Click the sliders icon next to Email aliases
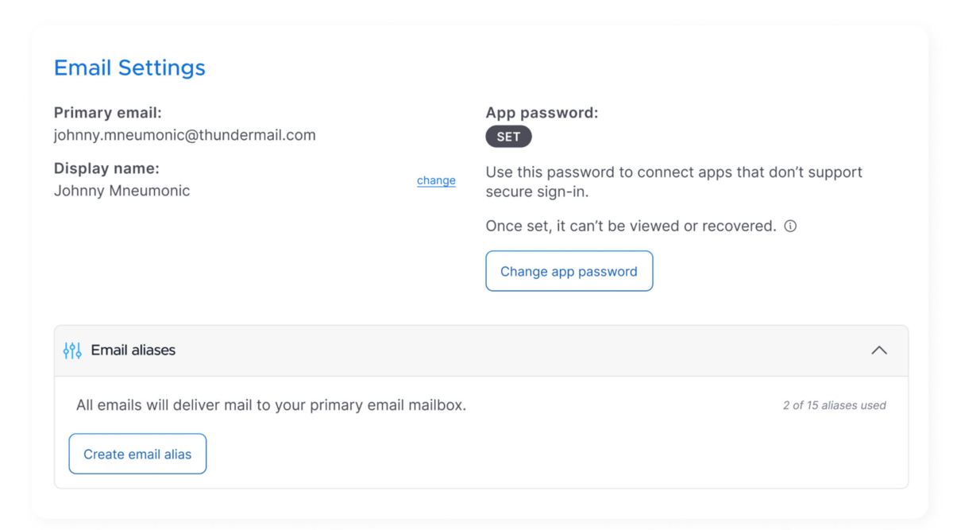Viewport: 953px width, 530px height. (72, 350)
